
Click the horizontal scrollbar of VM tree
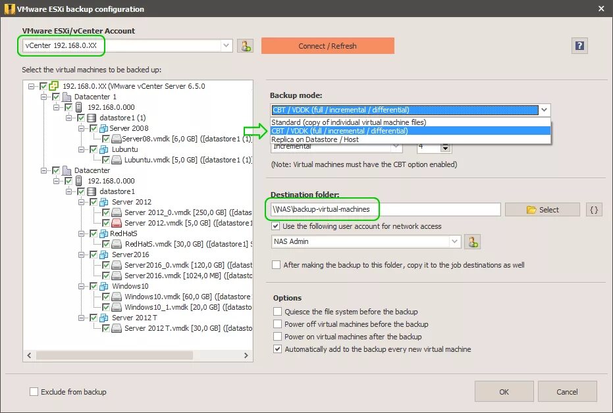coord(115,355)
